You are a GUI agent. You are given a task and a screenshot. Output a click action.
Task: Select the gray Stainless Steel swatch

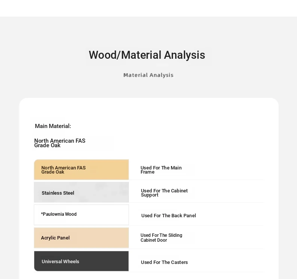pos(82,192)
